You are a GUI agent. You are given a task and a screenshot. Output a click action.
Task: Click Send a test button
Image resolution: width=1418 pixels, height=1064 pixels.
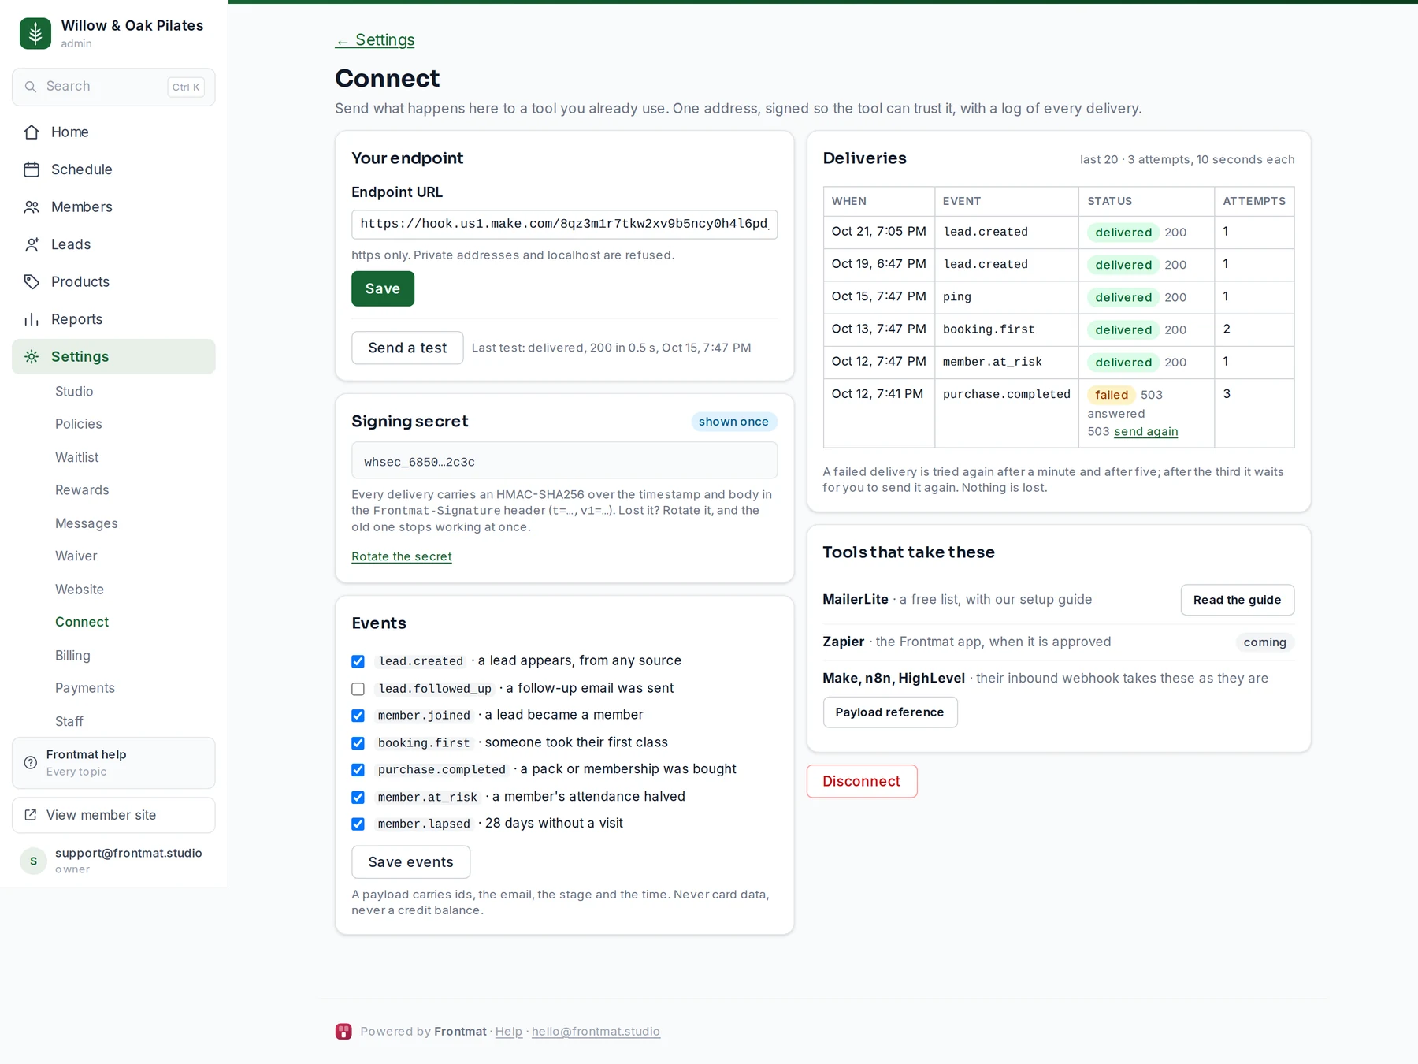(x=407, y=348)
